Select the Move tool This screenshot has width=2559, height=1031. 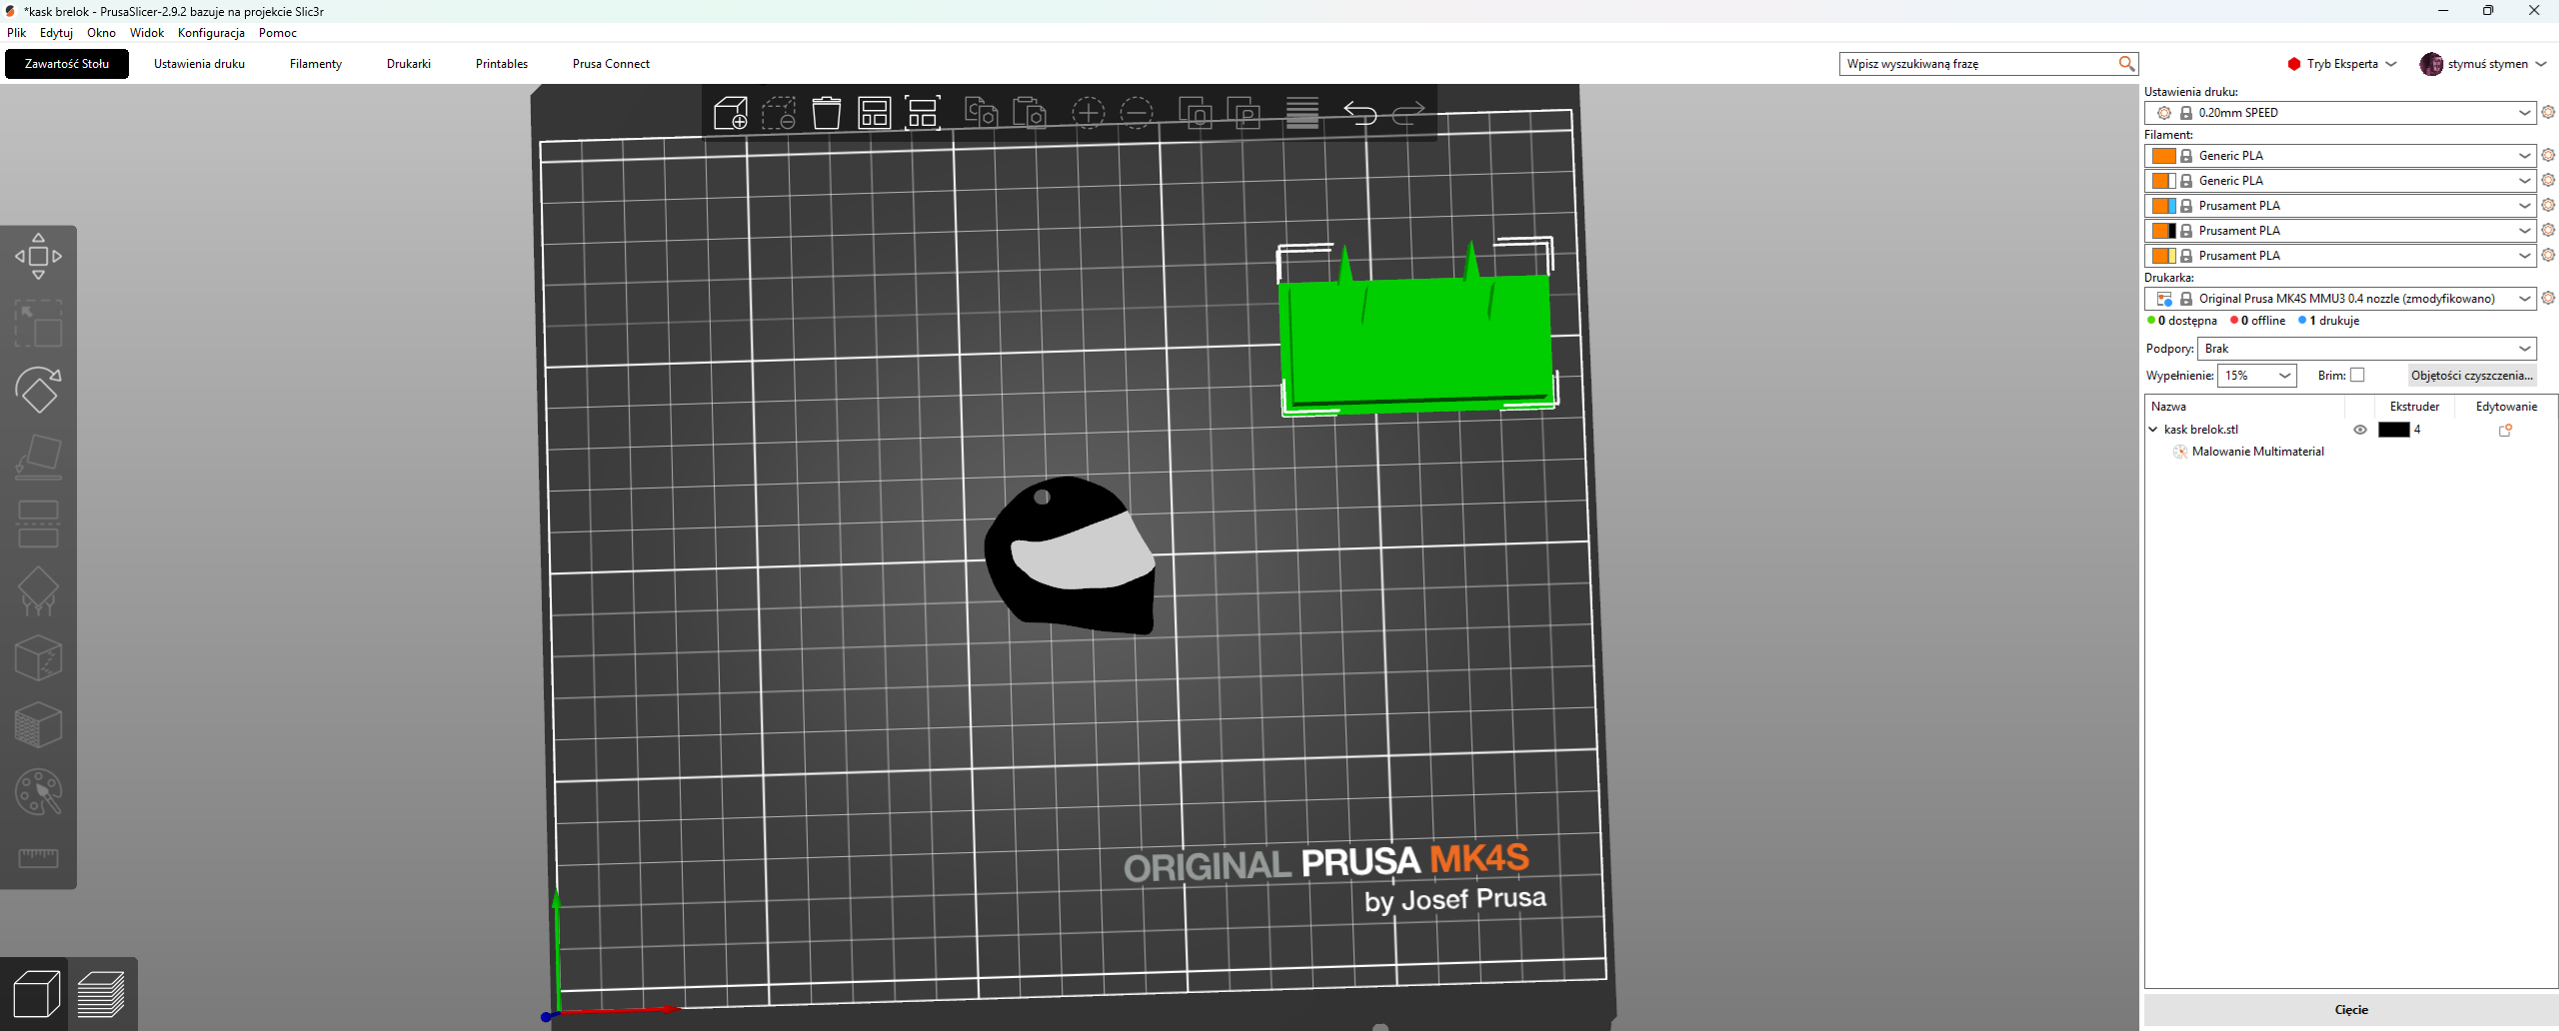tap(38, 257)
